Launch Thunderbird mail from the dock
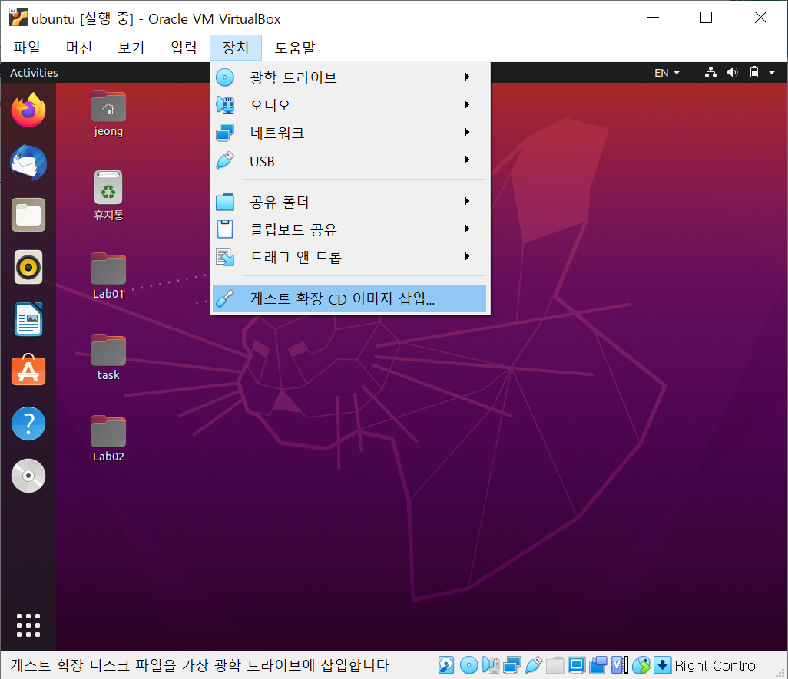Screen dimensions: 788x679 click(28, 163)
